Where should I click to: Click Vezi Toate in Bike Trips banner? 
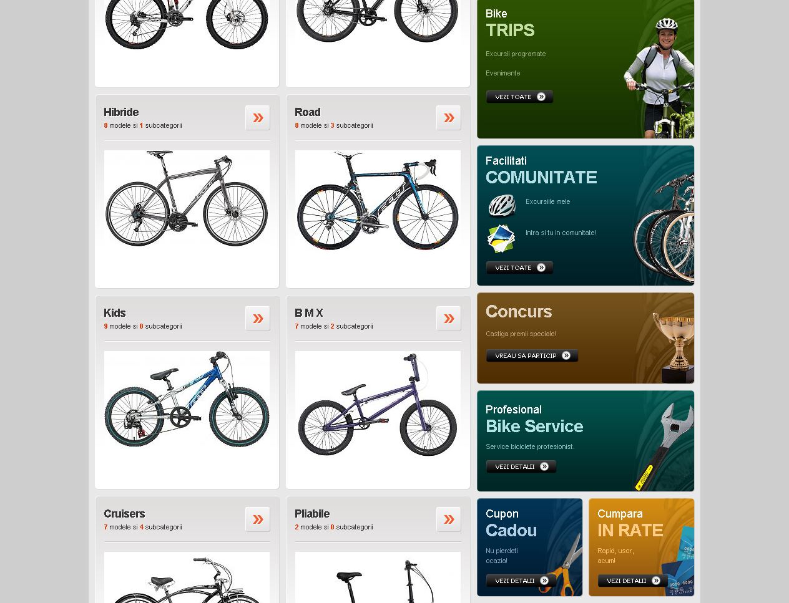click(519, 97)
